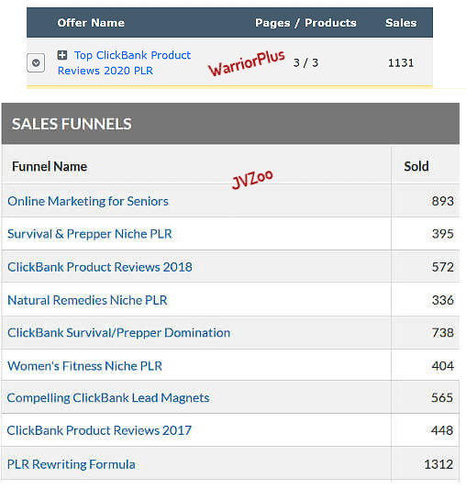Click the Funnel Name column header
Screen dimensions: 466x489
click(x=50, y=167)
